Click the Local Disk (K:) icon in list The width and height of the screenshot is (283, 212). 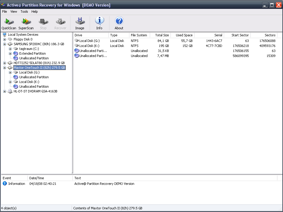[x=77, y=46]
